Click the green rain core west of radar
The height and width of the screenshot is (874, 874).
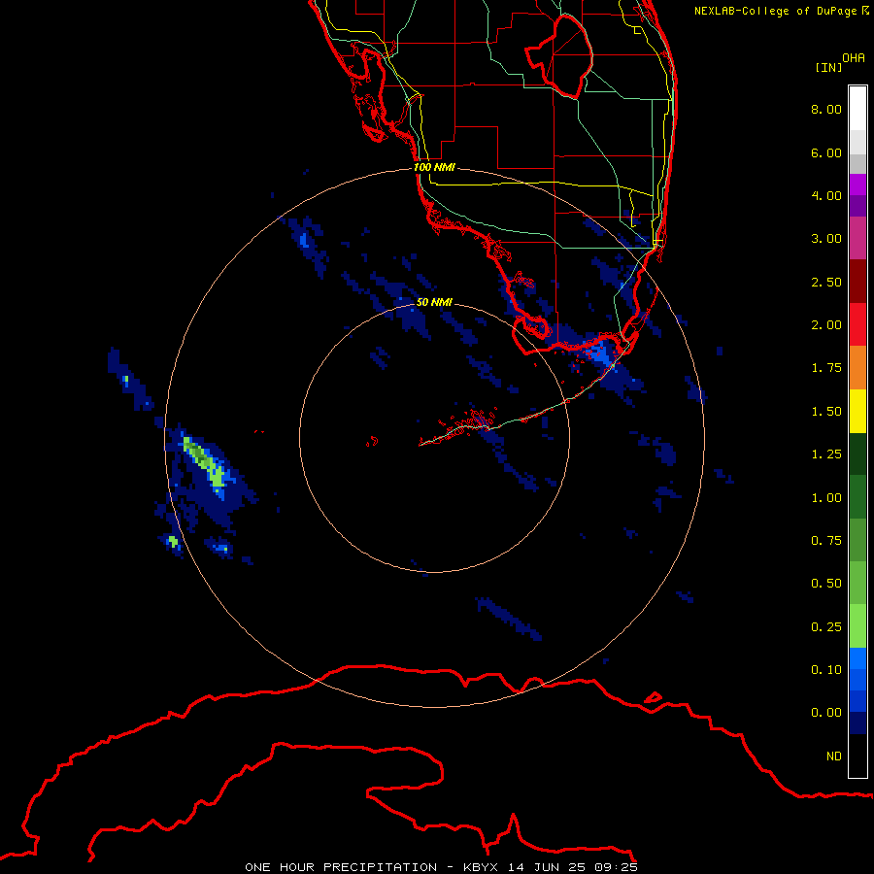pyautogui.click(x=204, y=460)
